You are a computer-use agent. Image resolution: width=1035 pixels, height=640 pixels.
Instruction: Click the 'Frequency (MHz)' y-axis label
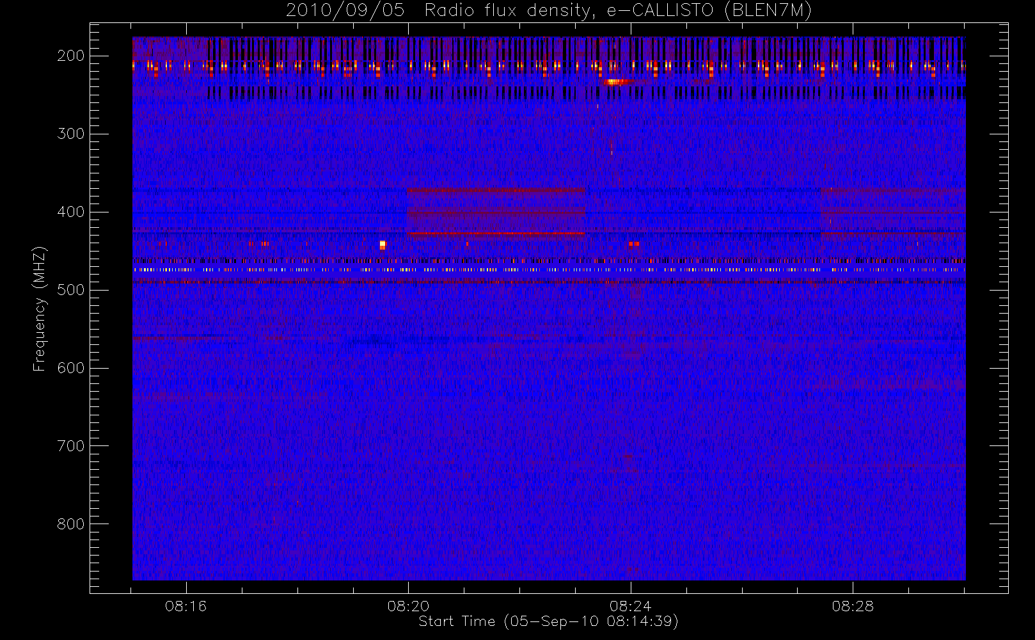coord(40,308)
